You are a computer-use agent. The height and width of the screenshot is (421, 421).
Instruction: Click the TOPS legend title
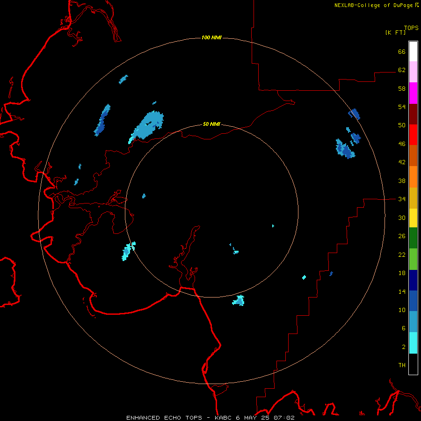tap(411, 28)
